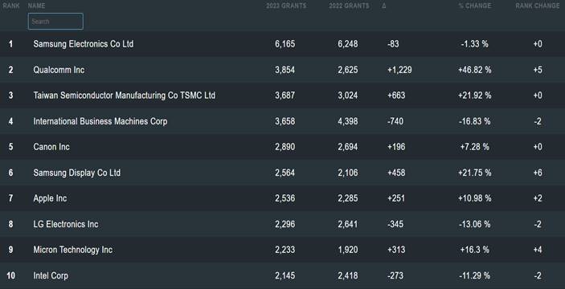Open Samsung Electronics Co Ltd entry

point(84,44)
